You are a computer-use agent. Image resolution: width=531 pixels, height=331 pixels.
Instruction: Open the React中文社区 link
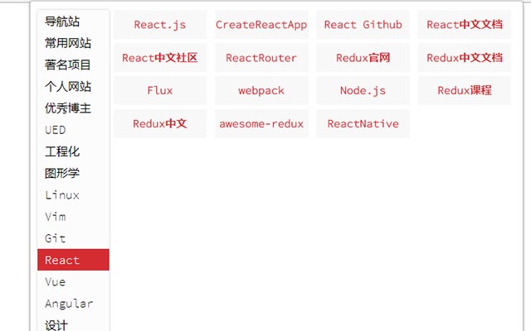(160, 57)
